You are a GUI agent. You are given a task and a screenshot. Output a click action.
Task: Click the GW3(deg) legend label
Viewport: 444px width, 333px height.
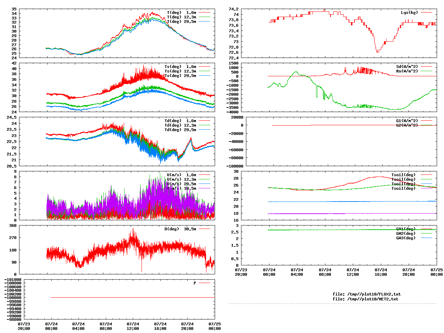click(405, 238)
